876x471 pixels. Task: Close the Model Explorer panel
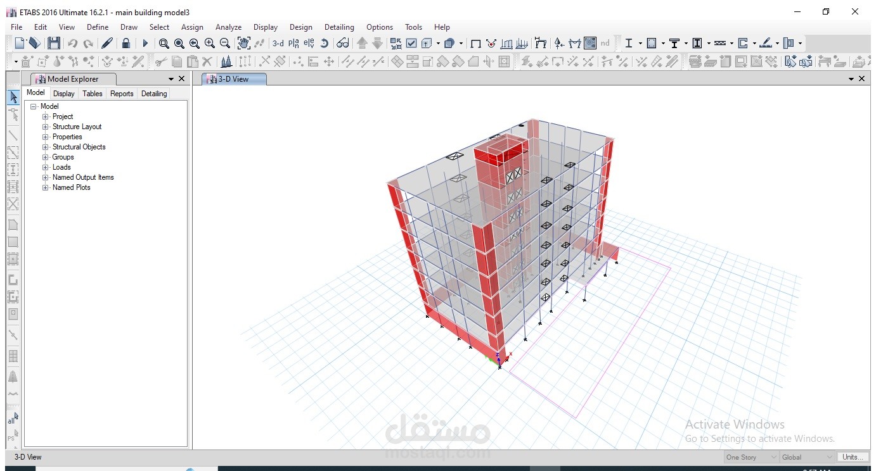[x=182, y=78]
